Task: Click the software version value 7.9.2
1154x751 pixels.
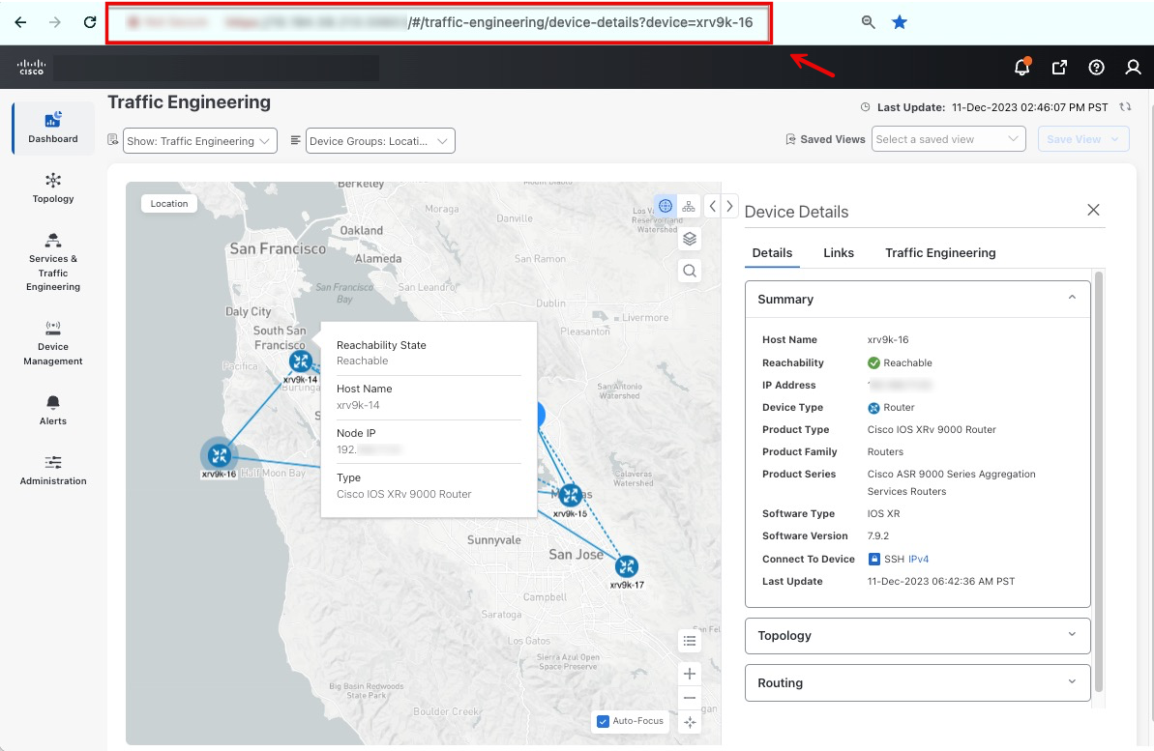Action: (878, 536)
